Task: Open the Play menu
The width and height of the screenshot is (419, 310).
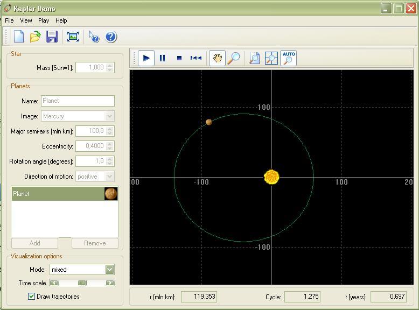Action: coord(44,20)
